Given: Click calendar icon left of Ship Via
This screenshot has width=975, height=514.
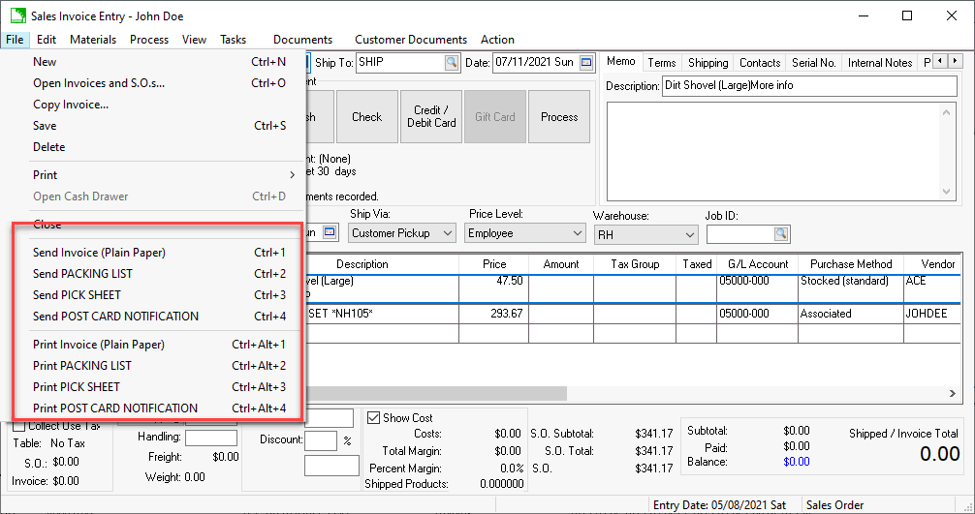Looking at the screenshot, I should [x=330, y=233].
